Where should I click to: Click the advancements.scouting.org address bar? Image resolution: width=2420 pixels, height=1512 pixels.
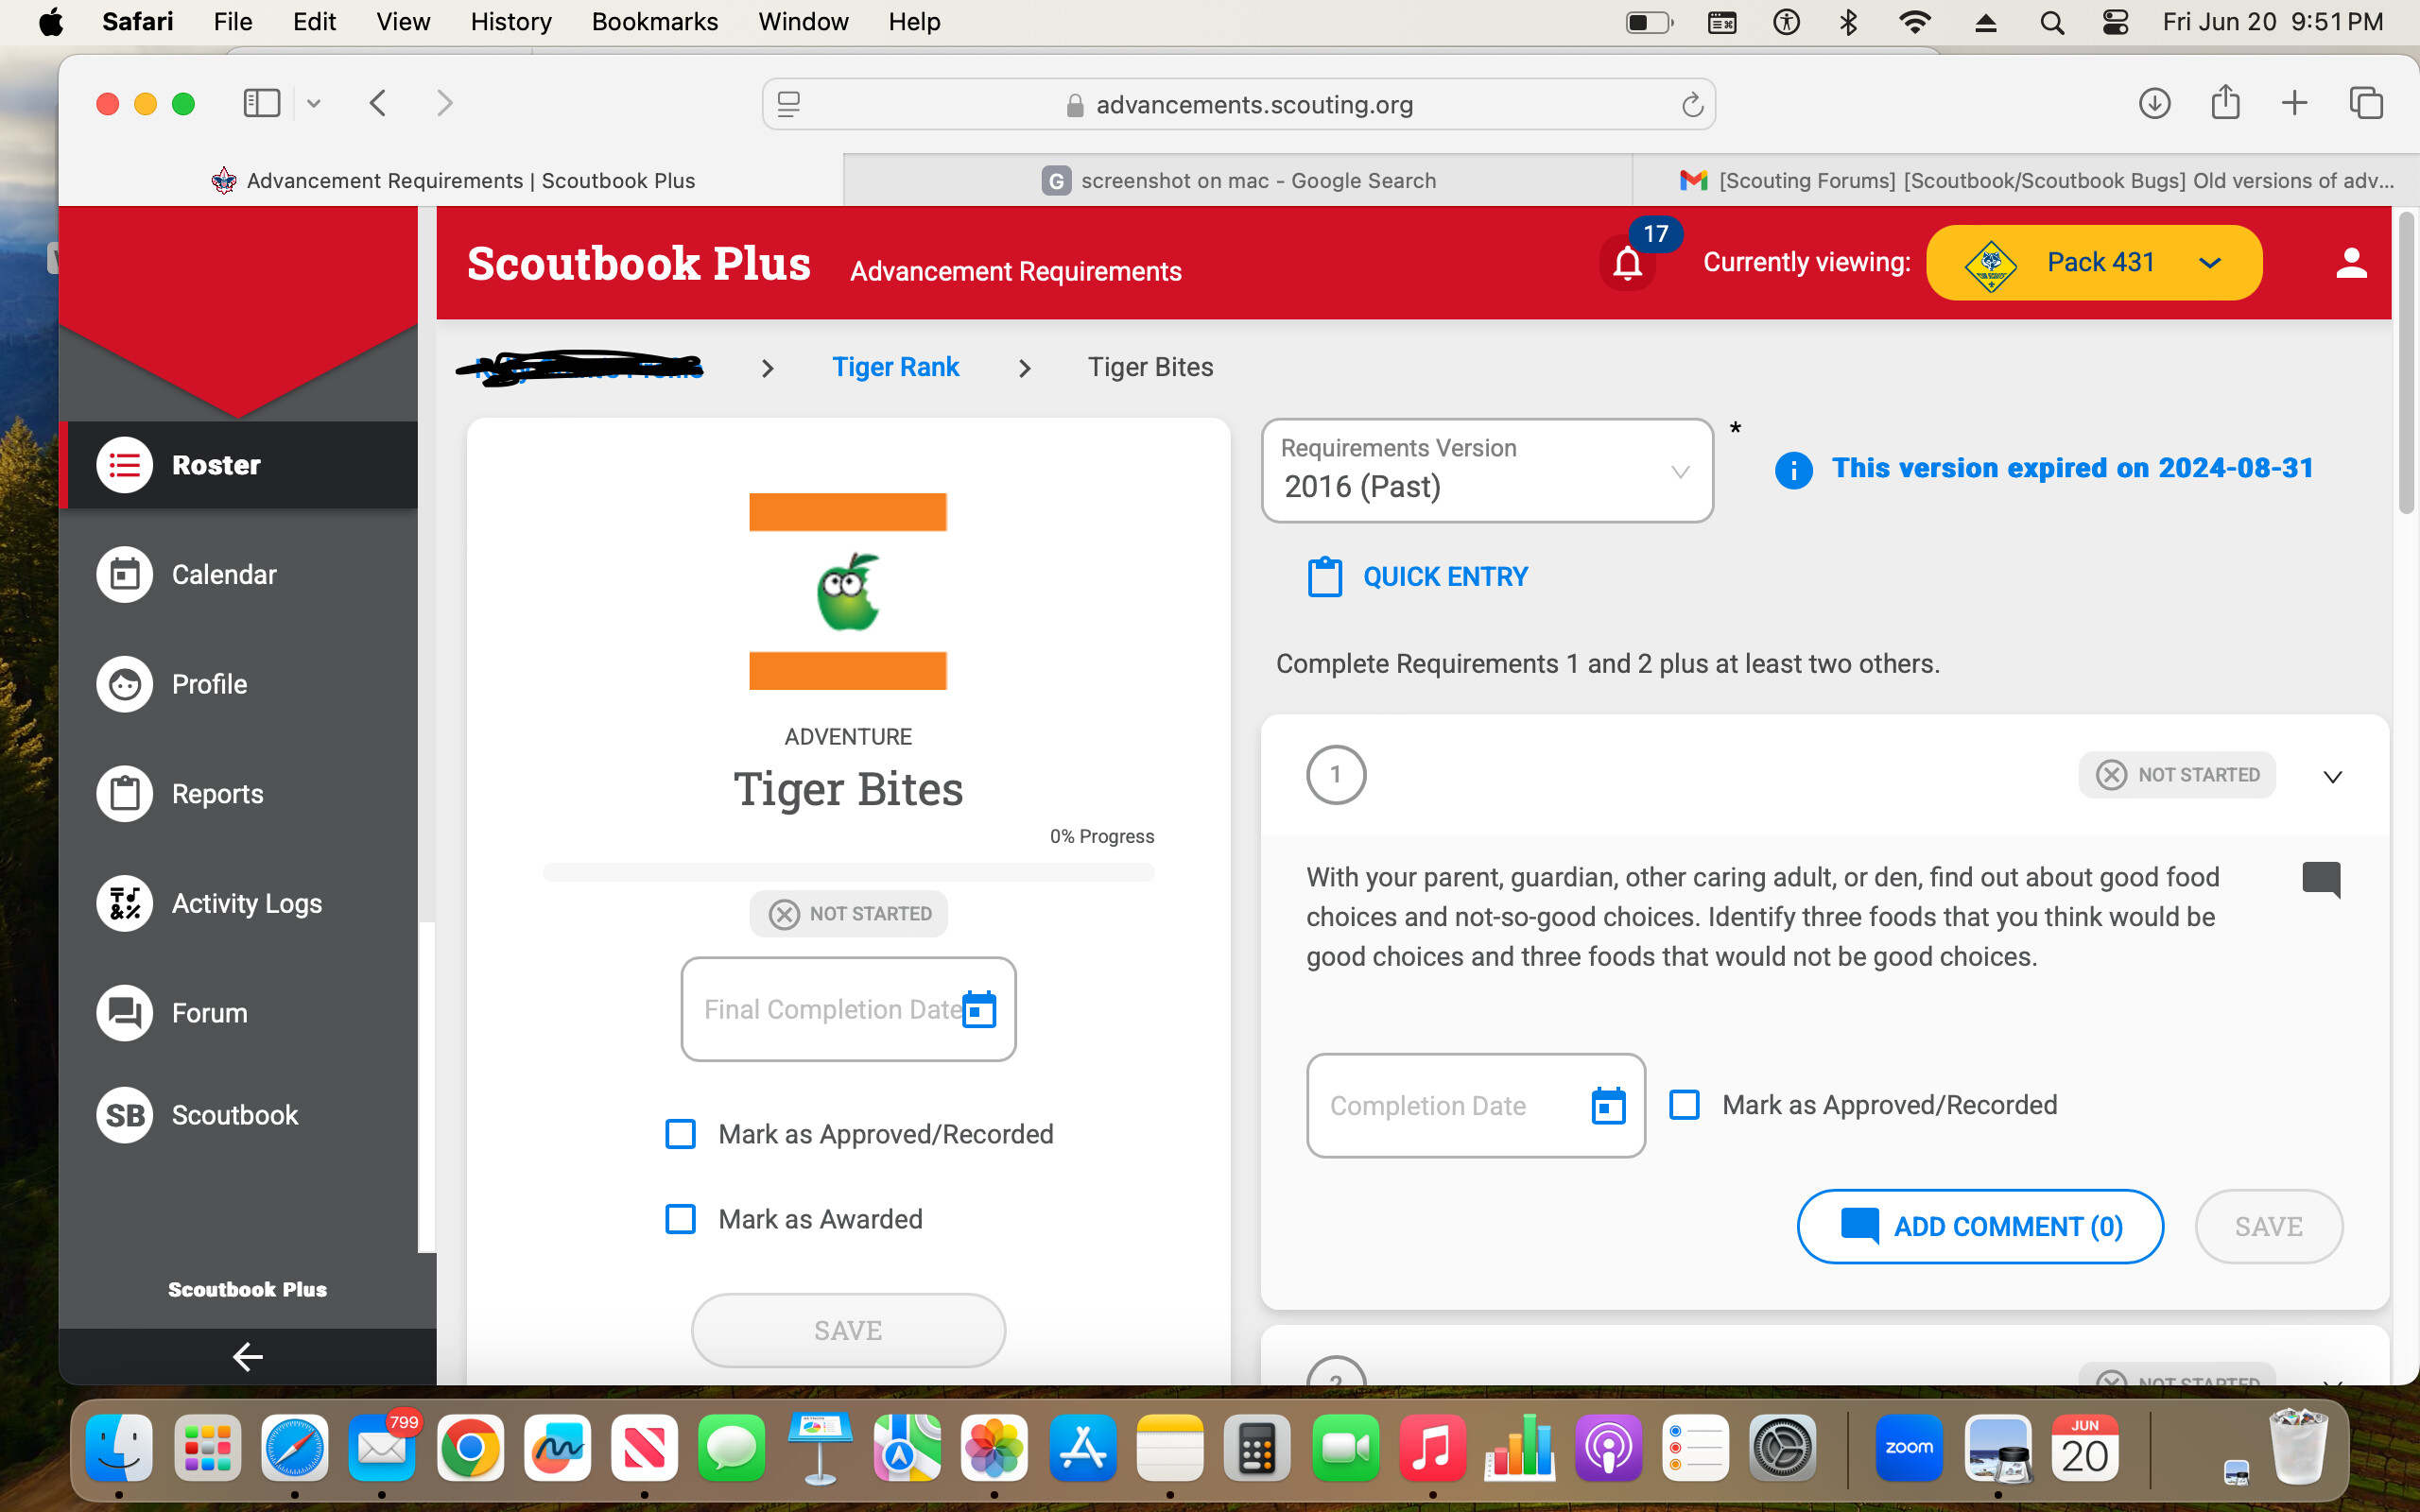click(1239, 104)
